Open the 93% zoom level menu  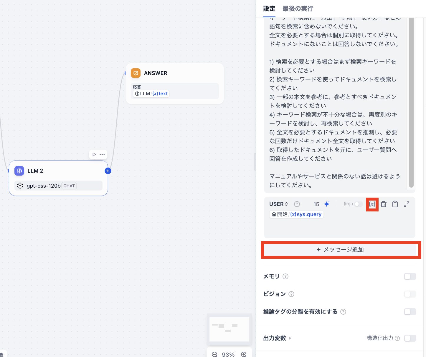pyautogui.click(x=228, y=354)
